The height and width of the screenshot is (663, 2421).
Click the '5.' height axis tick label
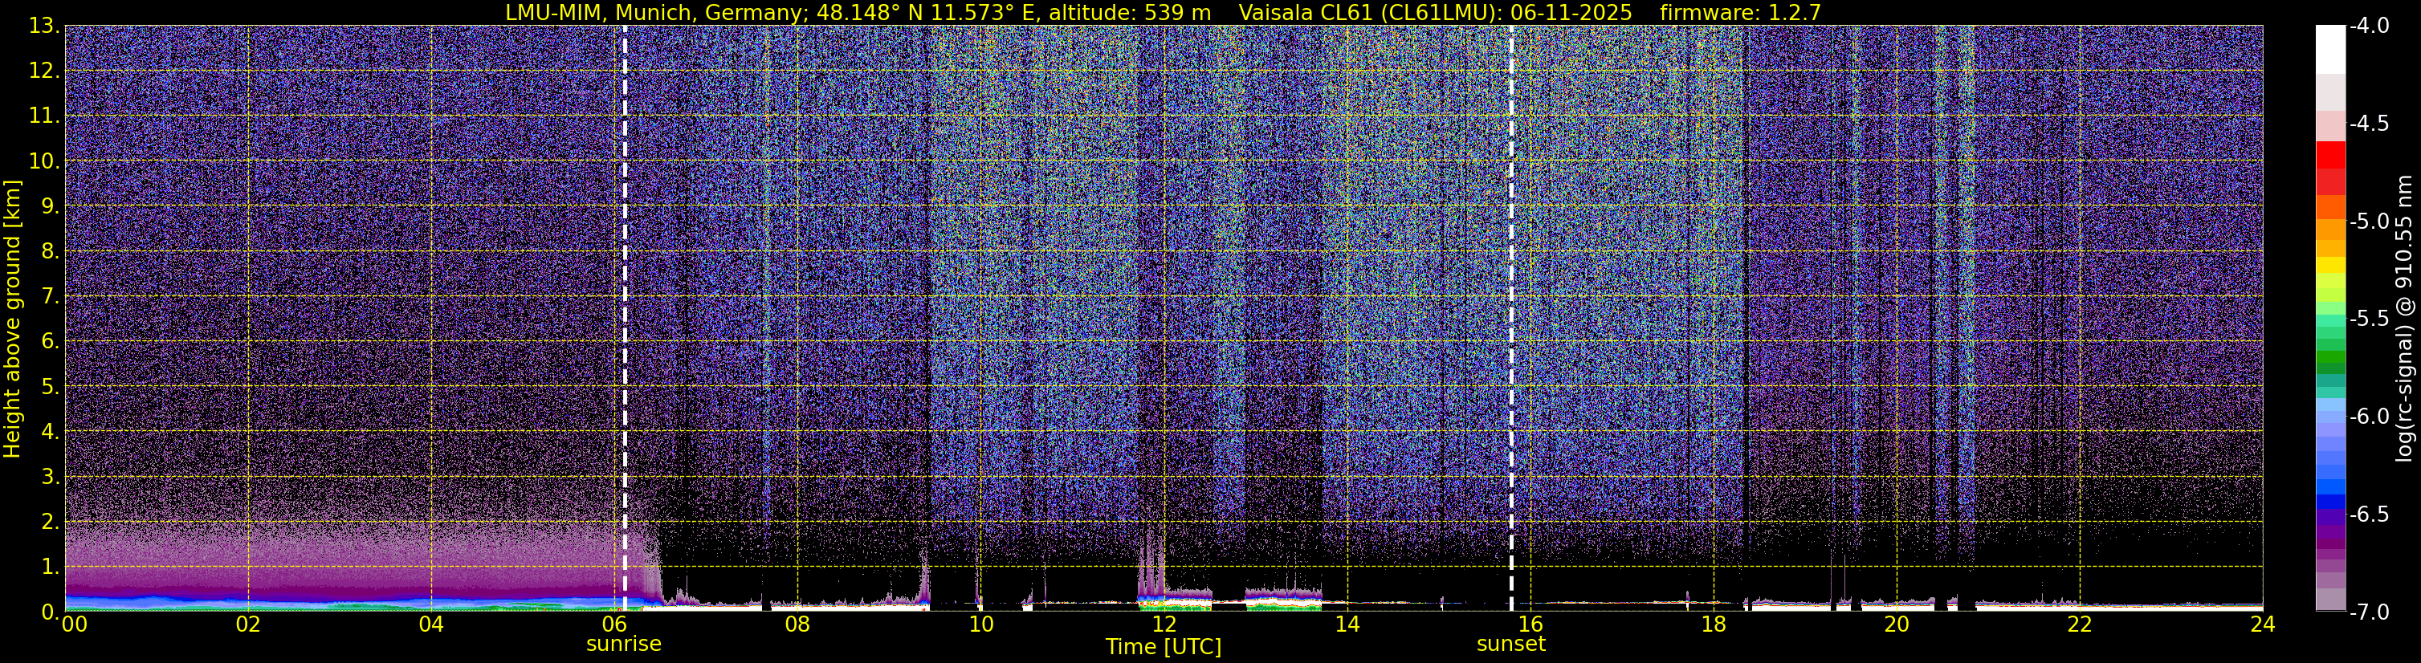coord(51,386)
